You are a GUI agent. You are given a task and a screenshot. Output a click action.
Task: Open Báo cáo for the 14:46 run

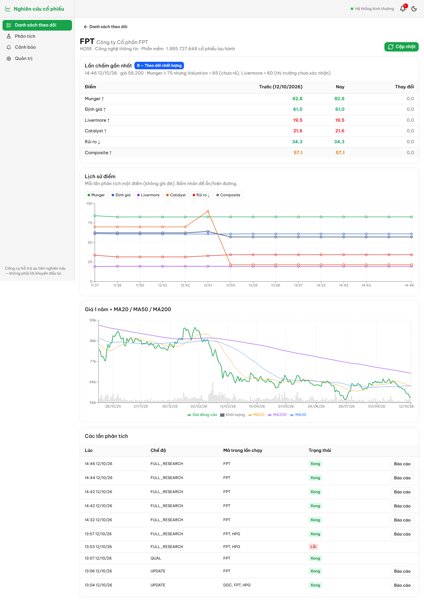pyautogui.click(x=402, y=464)
